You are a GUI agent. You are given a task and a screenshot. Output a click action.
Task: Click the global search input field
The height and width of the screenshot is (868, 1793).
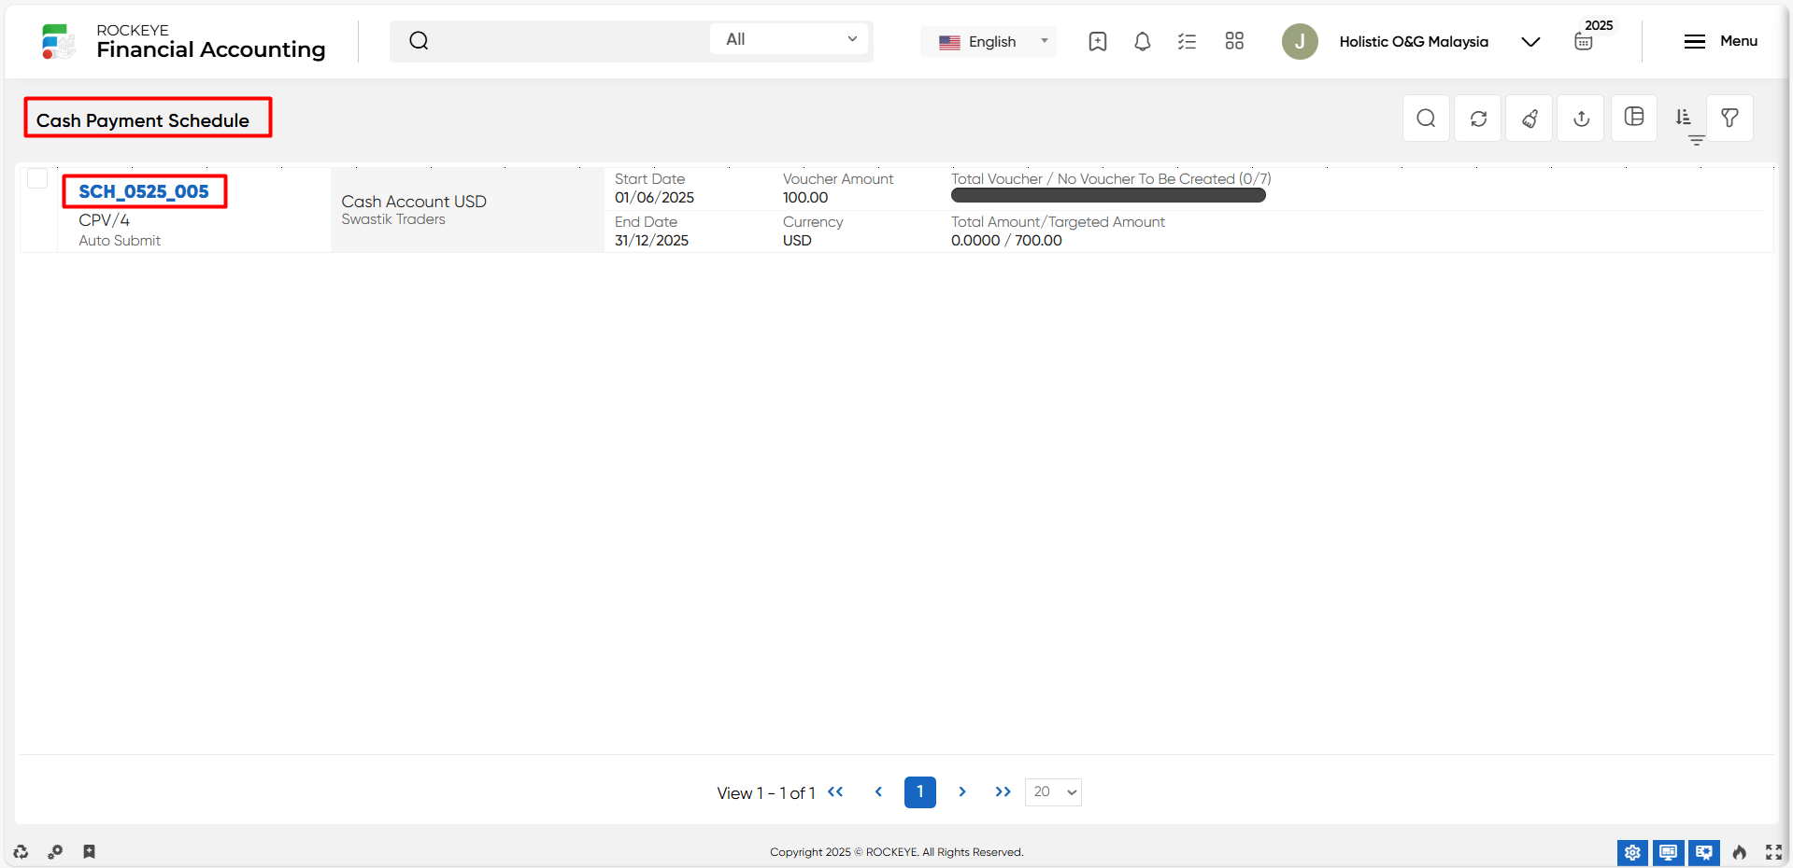coord(570,40)
